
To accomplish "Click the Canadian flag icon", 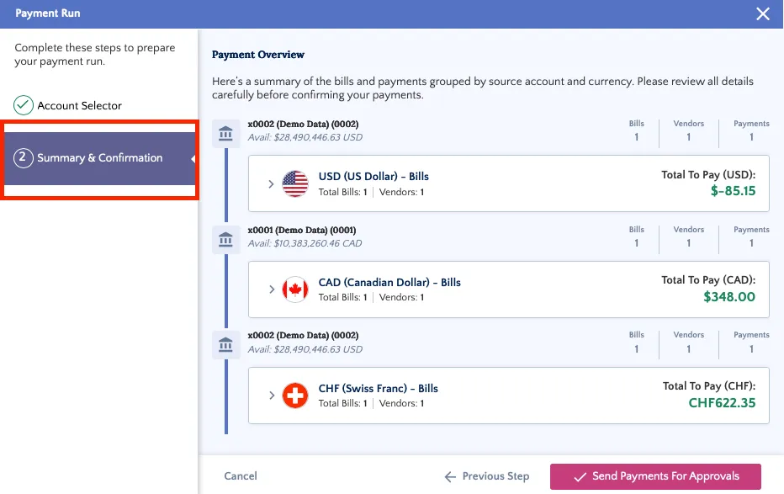I will point(295,289).
